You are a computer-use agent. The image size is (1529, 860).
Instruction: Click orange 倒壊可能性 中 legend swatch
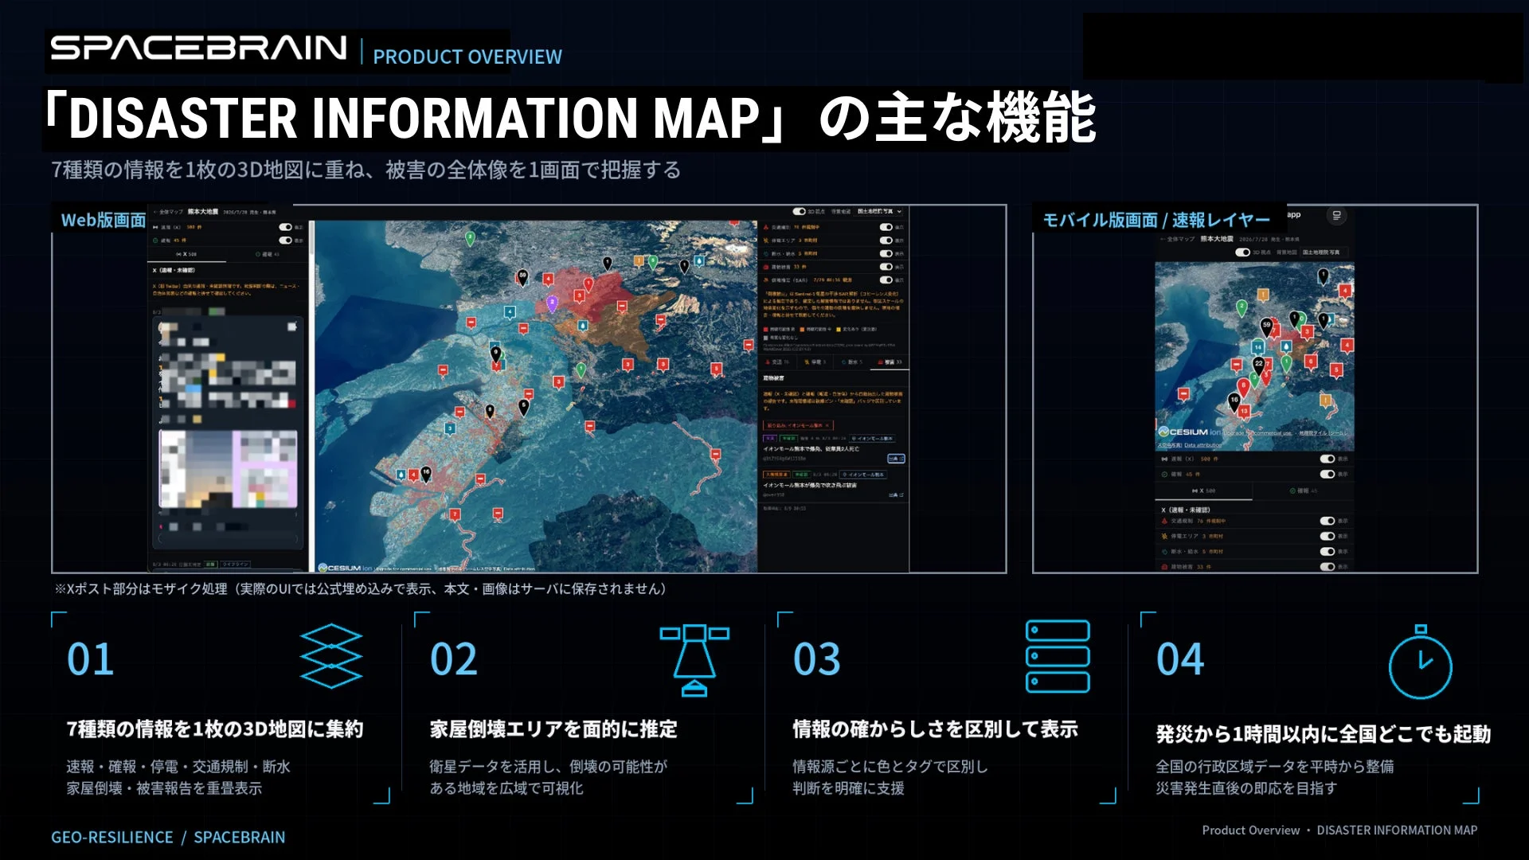(x=802, y=329)
